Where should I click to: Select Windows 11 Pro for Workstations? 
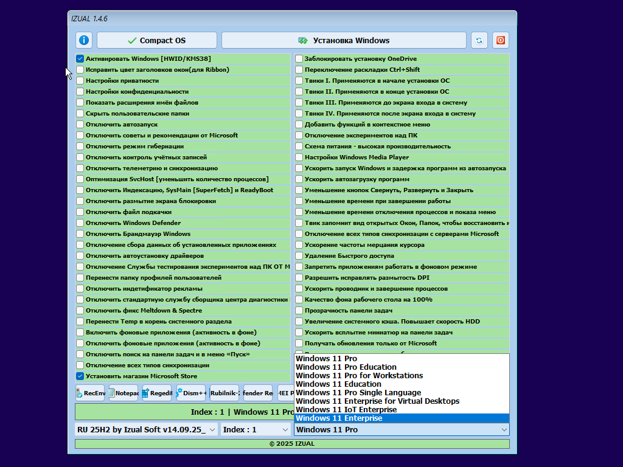[x=402, y=376]
